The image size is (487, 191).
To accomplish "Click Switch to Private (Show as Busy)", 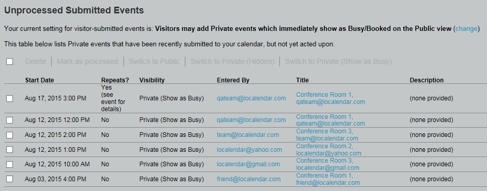I will (x=339, y=61).
